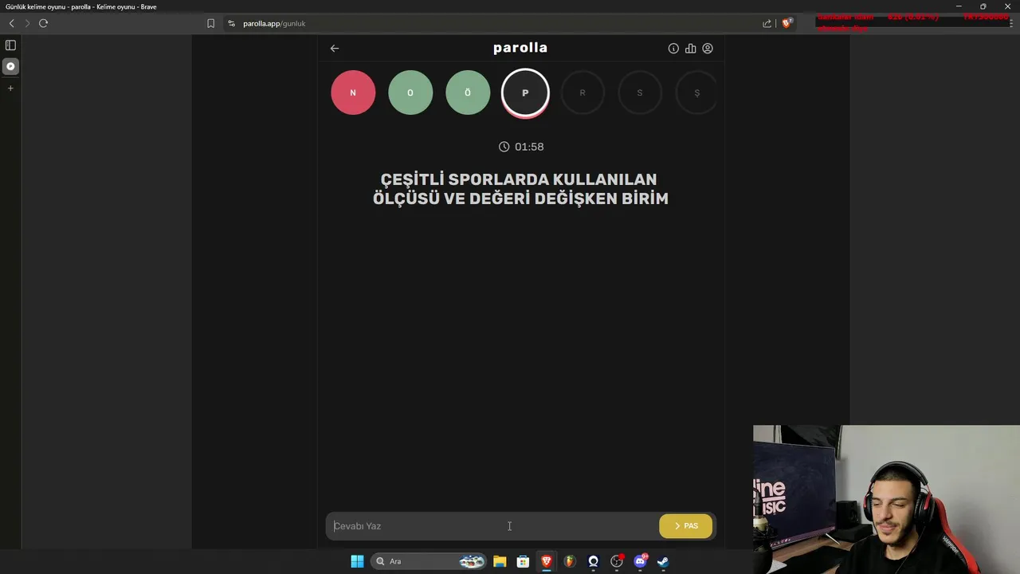This screenshot has width=1020, height=574.
Task: Open Discord from taskbar
Action: pyautogui.click(x=640, y=561)
